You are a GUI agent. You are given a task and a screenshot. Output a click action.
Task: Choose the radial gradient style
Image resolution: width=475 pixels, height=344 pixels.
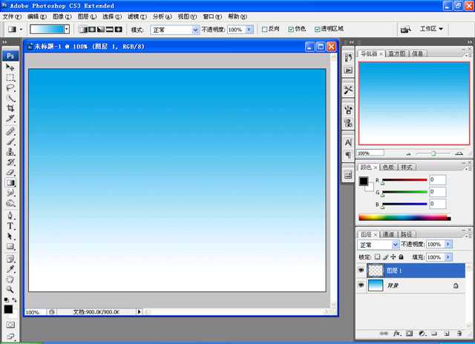click(x=92, y=30)
